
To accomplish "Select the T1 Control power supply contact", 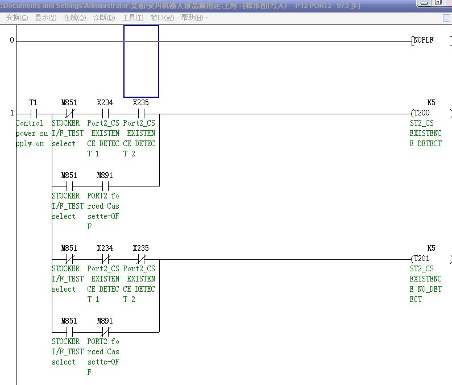I will pyautogui.click(x=34, y=113).
